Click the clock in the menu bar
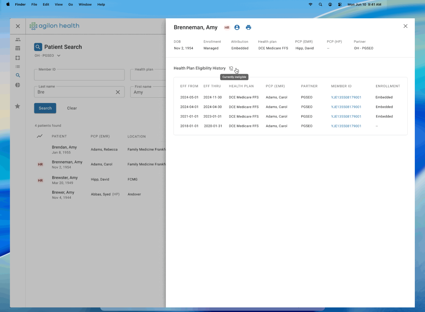Viewport: 425px width, 312px height. [x=364, y=4]
